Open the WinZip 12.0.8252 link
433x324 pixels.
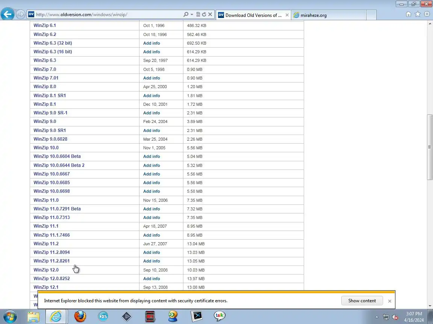(51, 279)
